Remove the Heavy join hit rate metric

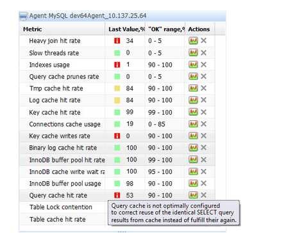204,40
